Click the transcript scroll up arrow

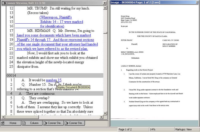point(105,8)
